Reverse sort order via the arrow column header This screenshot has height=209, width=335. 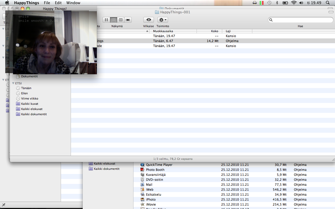point(147,31)
